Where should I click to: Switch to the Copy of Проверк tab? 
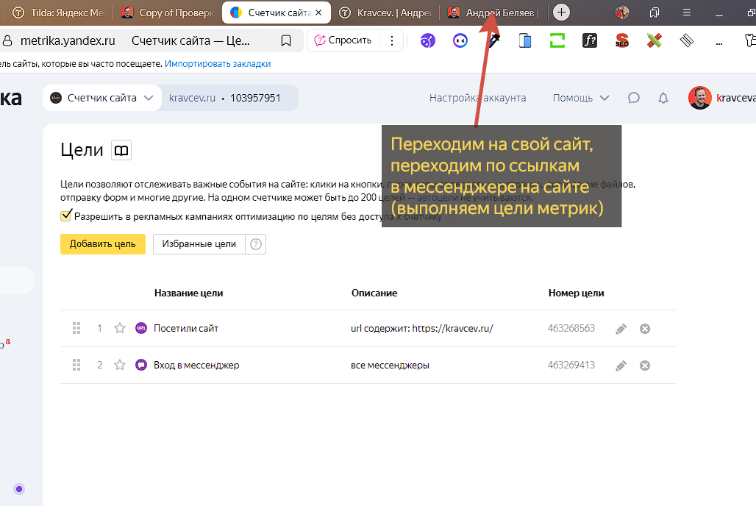tap(168, 13)
